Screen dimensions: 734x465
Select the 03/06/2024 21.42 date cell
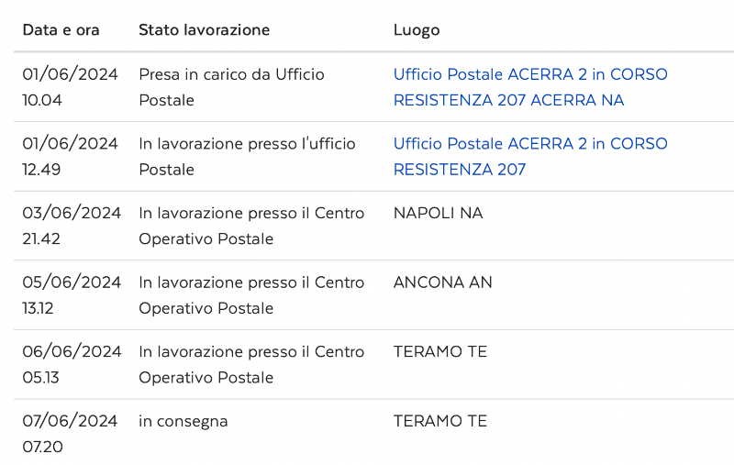(72, 226)
